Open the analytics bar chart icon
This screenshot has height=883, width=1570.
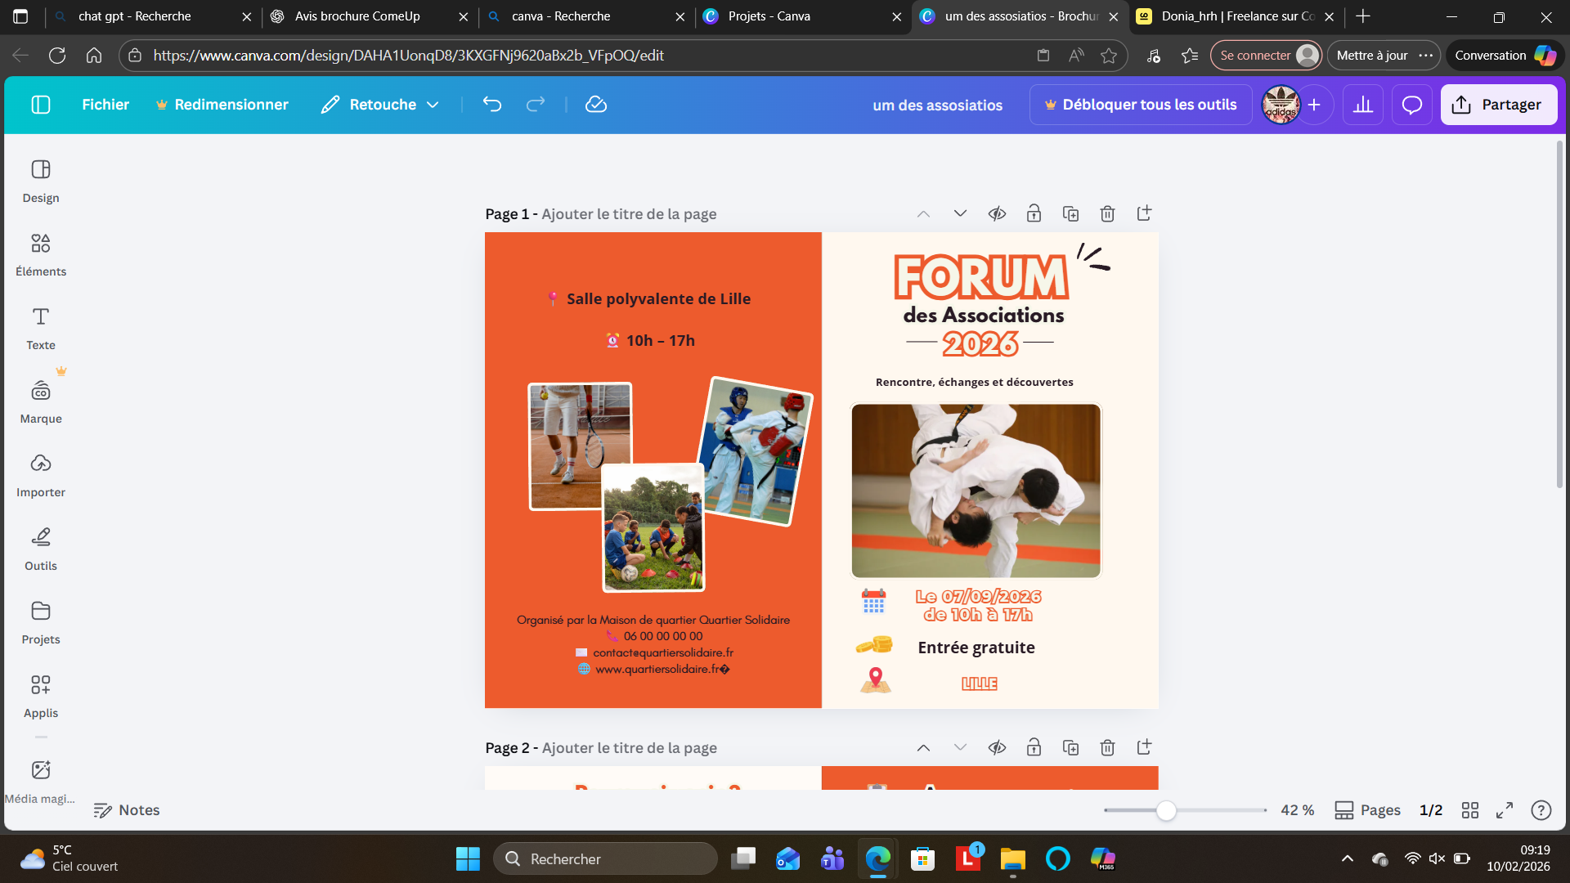(x=1362, y=105)
